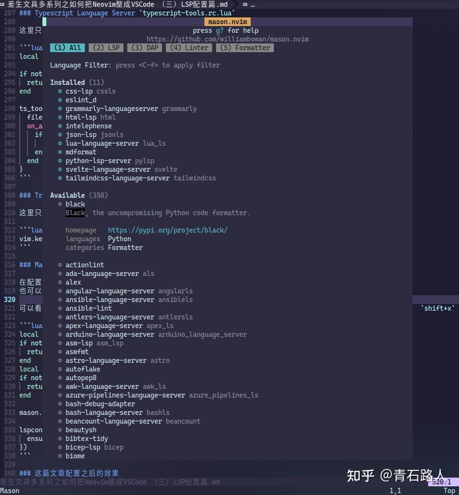Click the icon next to lua-language-server

coord(59,143)
